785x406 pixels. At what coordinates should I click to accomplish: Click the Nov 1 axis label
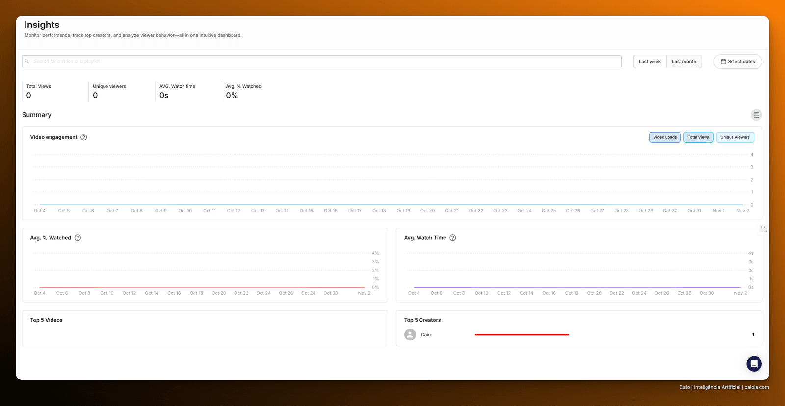tap(718, 211)
